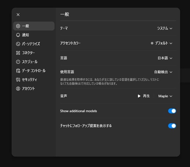Image resolution: width=190 pixels, height=167 pixels.
Task: Expand the 使用言語 自動検出 dropdown
Action: click(163, 72)
